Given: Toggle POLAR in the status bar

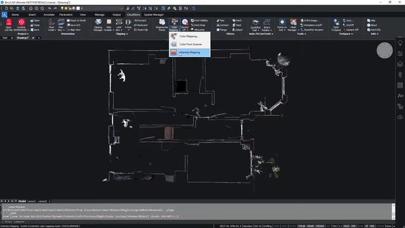Looking at the screenshot, I should coord(301,226).
